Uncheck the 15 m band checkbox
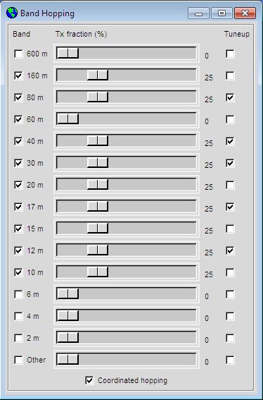 click(18, 229)
